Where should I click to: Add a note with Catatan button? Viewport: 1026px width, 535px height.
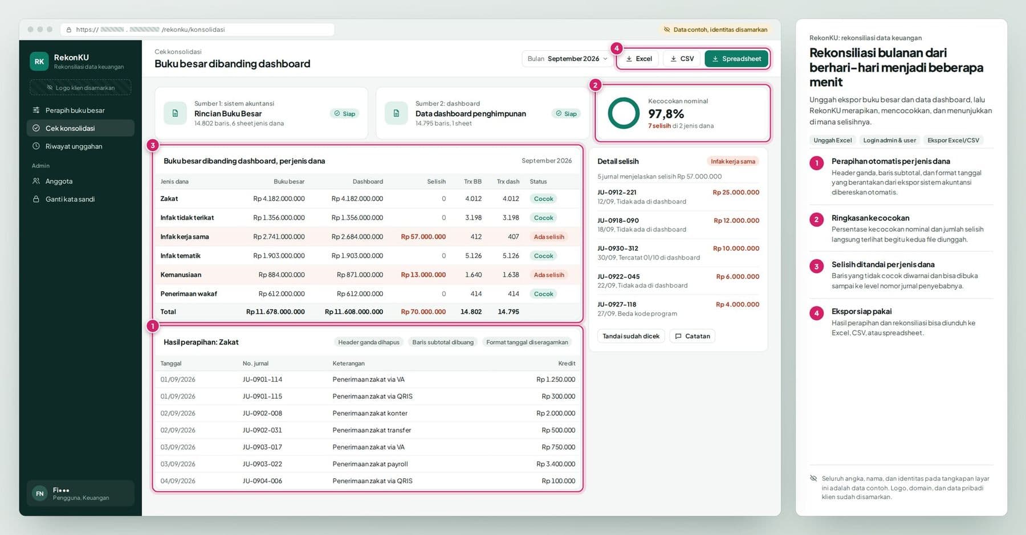point(693,336)
